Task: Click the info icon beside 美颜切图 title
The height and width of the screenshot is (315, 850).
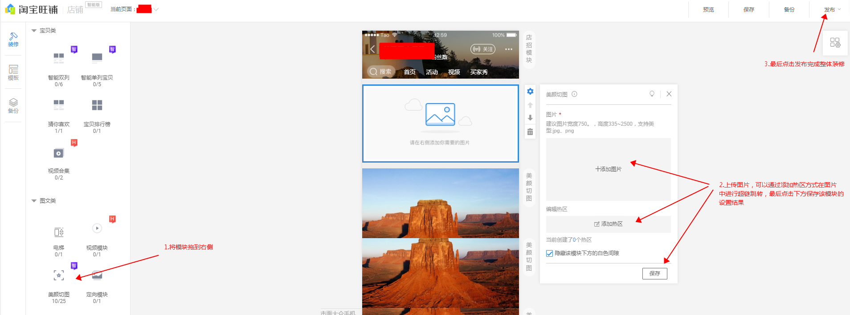Action: (x=574, y=94)
